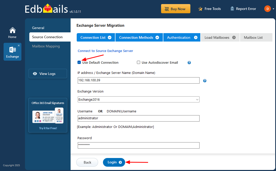Viewport: 276px width, 171px height.
Task: Open Free Tools
Action: pos(209,9)
